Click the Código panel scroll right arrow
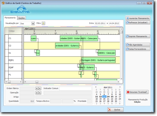 21,82
